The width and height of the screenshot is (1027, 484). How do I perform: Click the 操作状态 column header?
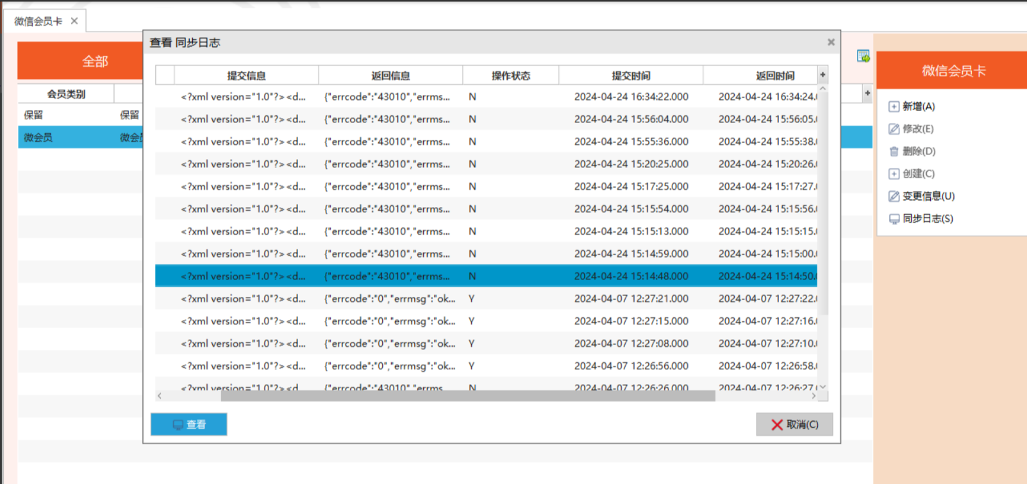(510, 76)
